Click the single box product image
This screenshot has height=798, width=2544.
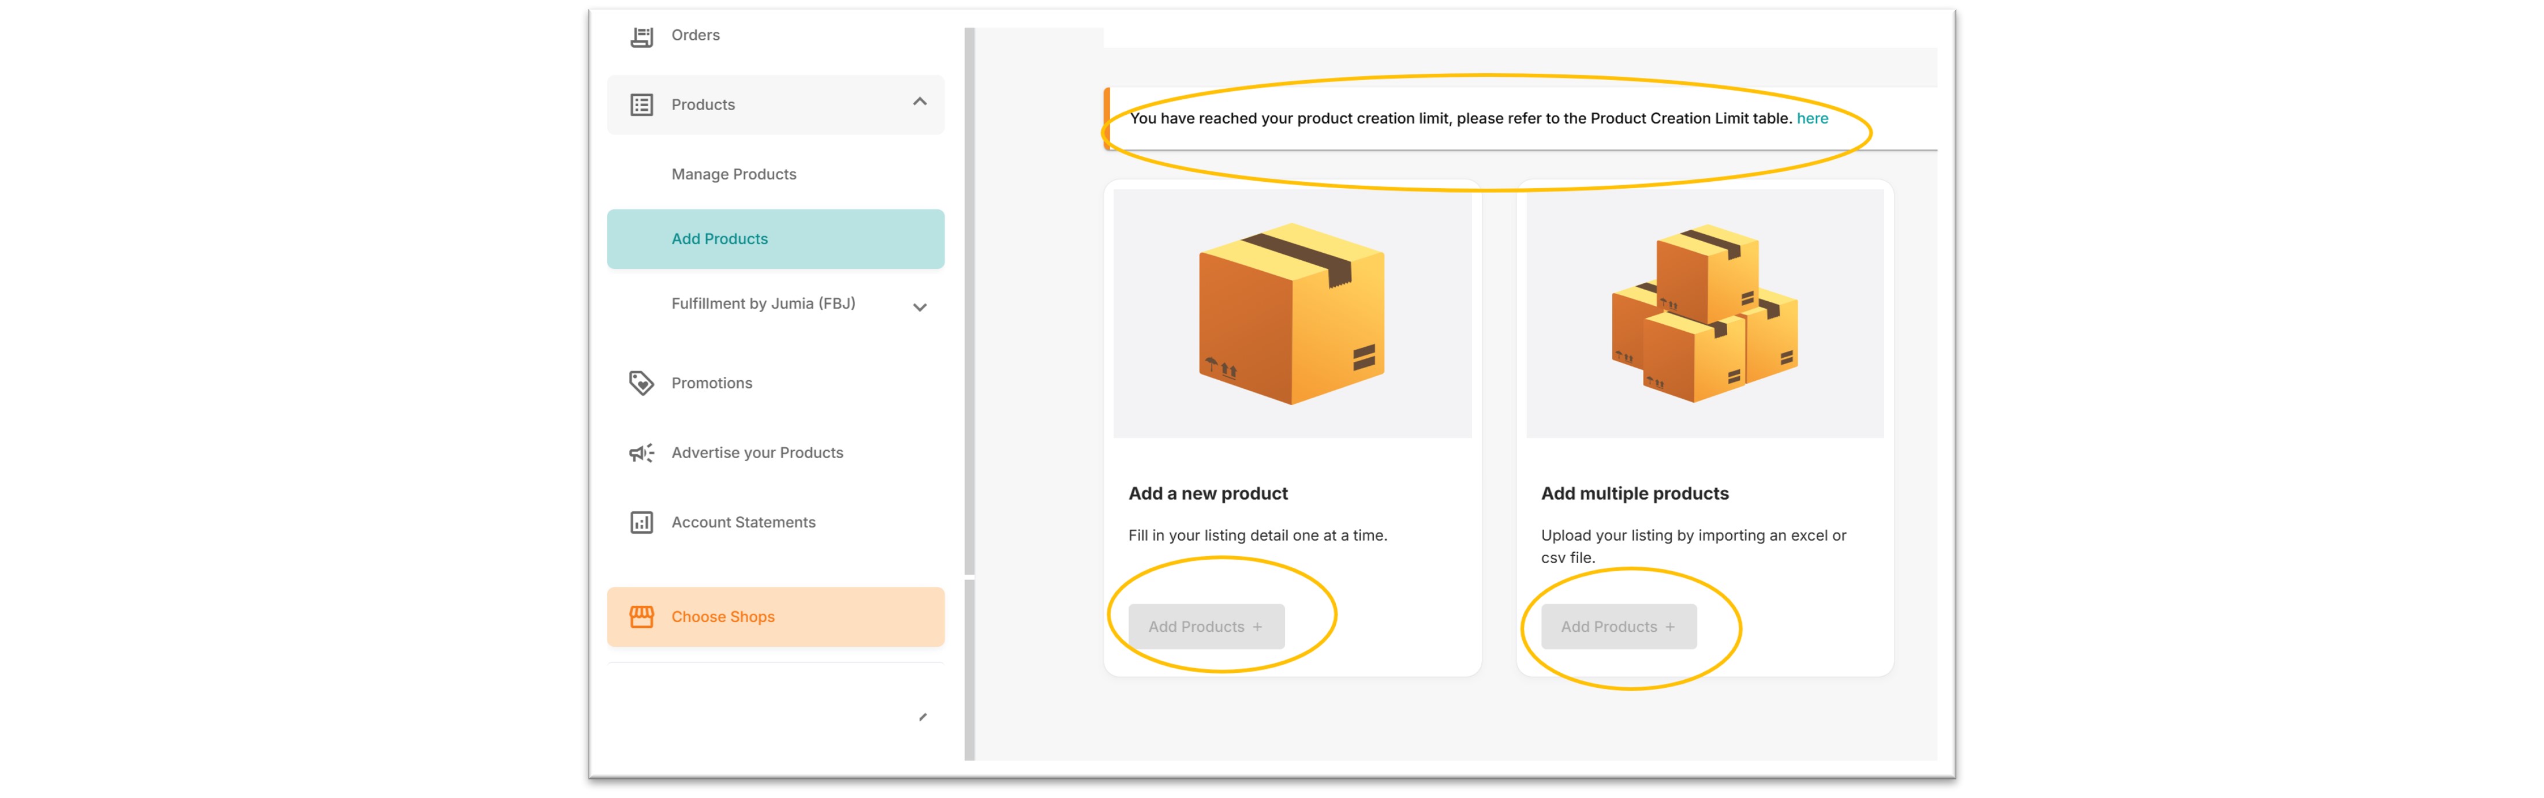click(1292, 314)
